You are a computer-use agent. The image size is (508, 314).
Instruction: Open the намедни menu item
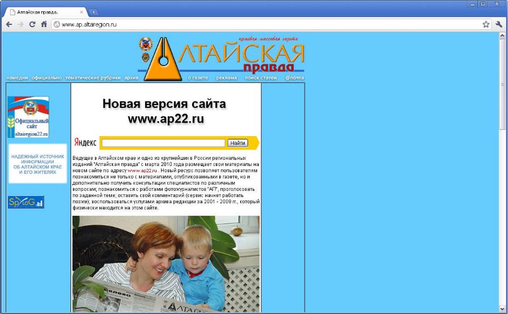pos(17,78)
